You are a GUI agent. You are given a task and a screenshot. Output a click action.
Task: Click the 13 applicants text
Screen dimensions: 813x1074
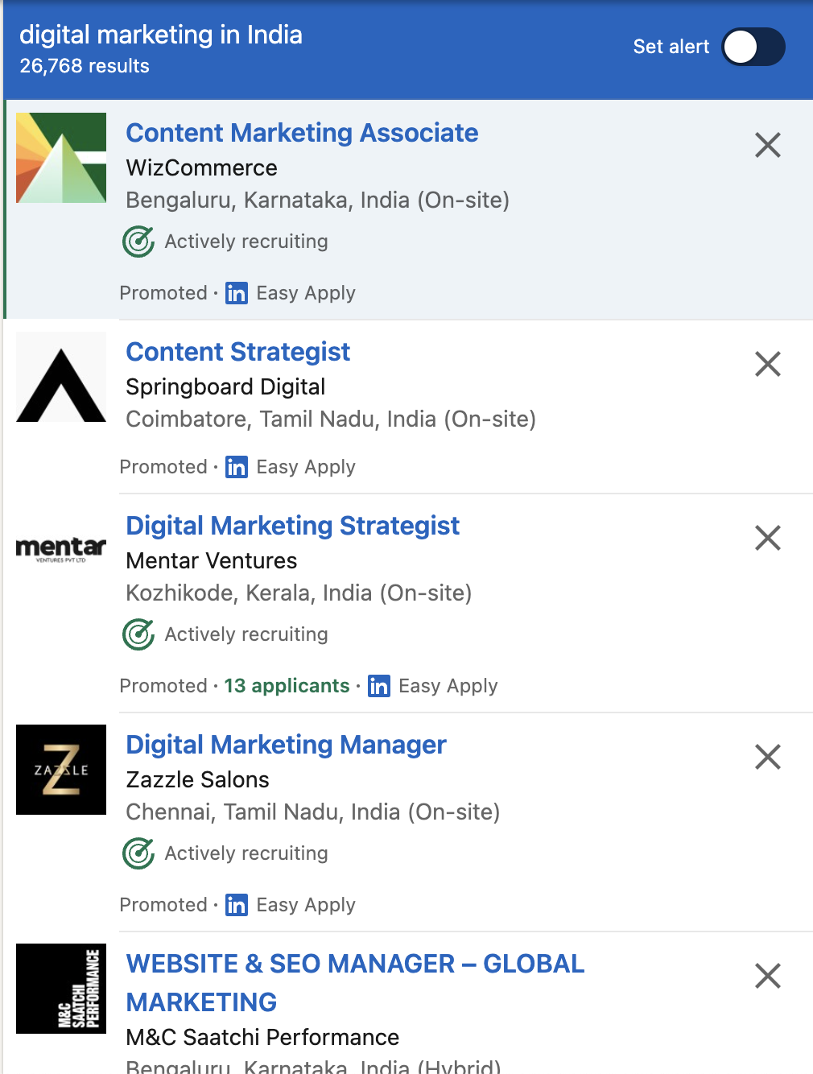pos(287,686)
